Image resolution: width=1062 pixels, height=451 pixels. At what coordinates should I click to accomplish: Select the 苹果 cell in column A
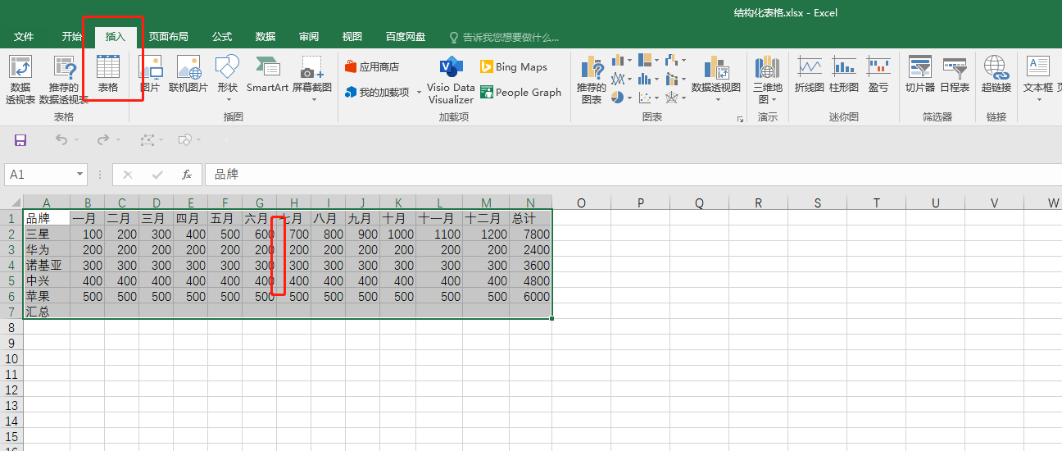[x=47, y=296]
